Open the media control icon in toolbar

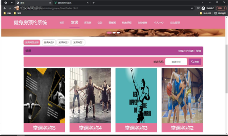point(198,8)
